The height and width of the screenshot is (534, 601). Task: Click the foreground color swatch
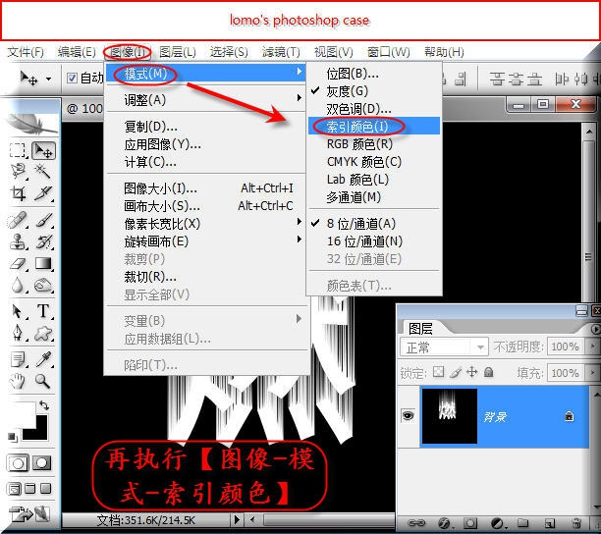coord(23,414)
